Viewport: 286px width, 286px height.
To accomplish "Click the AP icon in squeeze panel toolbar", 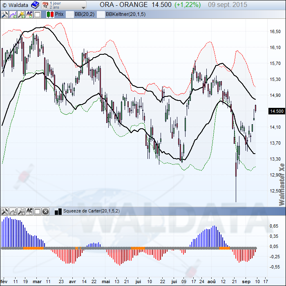I will click(x=29, y=211).
